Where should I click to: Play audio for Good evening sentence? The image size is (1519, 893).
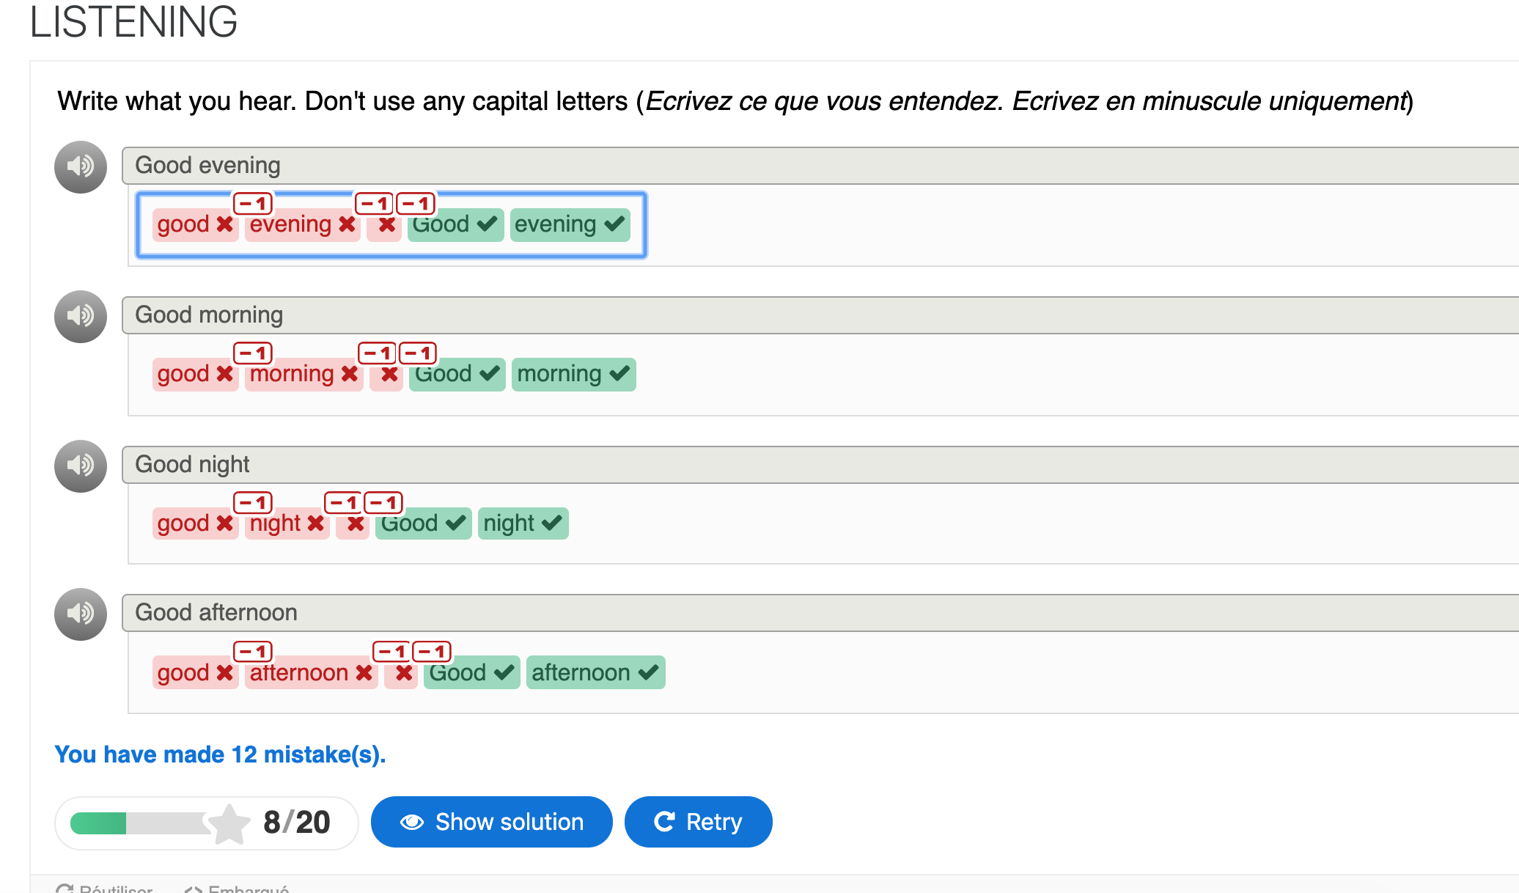click(x=81, y=167)
